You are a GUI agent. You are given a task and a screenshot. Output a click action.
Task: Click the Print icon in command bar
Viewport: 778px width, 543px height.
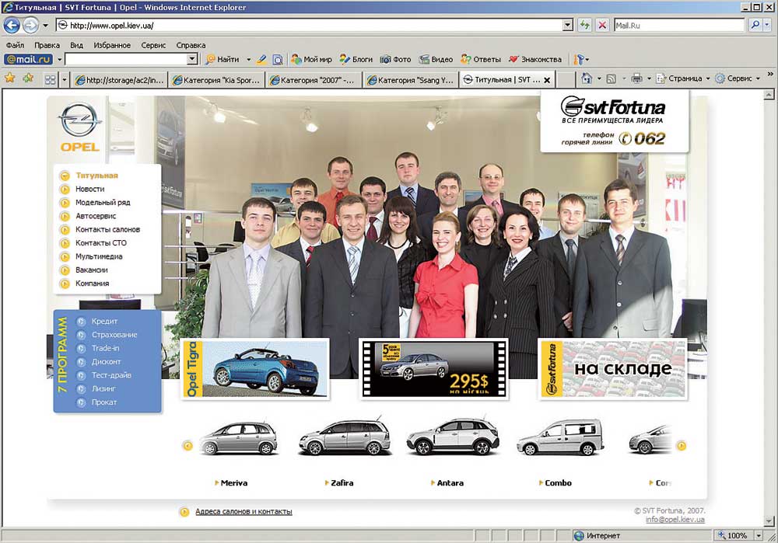(636, 78)
